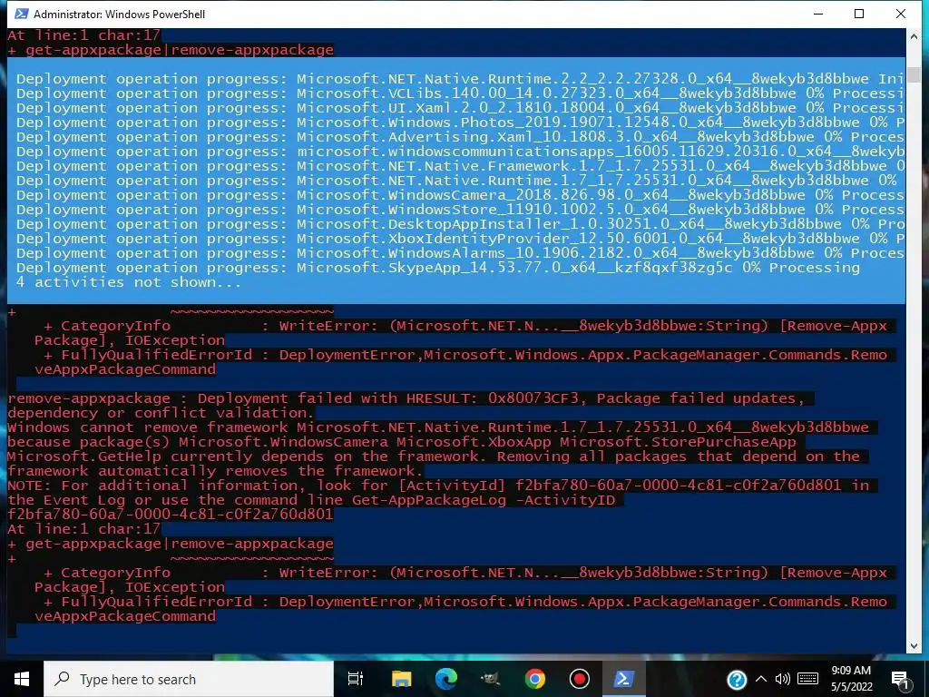Click the microsoft.windowscommunicationsapps progress line
Image resolution: width=929 pixels, height=697 pixels.
pos(460,152)
